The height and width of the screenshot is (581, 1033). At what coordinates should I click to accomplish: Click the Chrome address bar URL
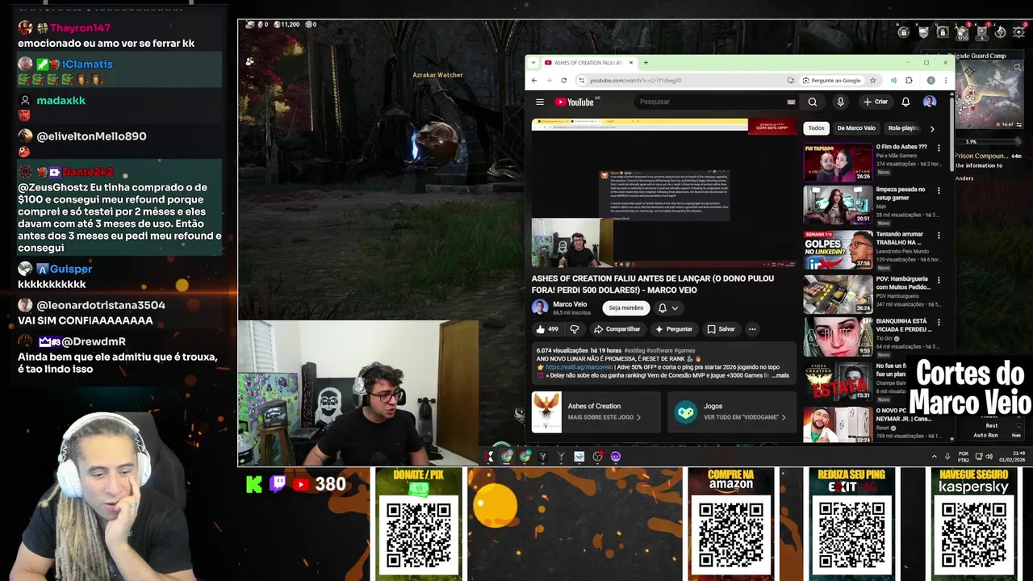tap(635, 81)
